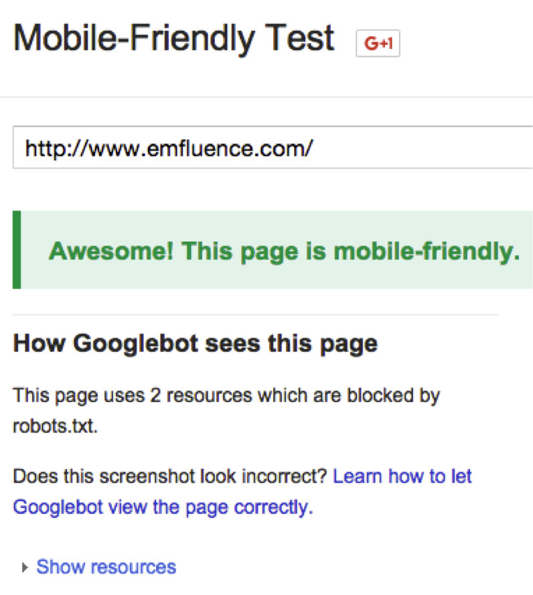Select the http://www.emfluence.com/ URL text

click(169, 148)
